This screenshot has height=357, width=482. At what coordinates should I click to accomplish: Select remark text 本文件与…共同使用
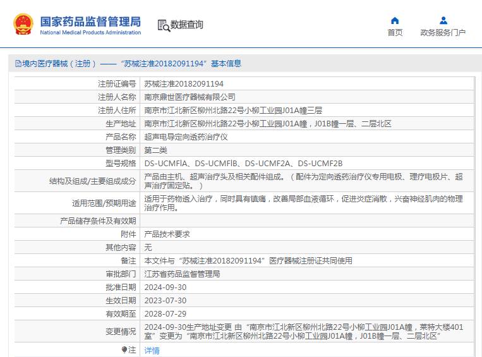pyautogui.click(x=248, y=261)
